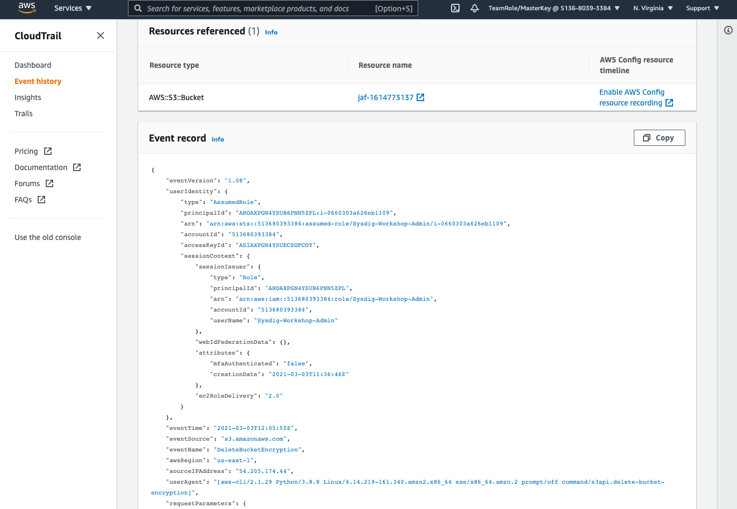Click the "54.205.174.44" source IP value
Image resolution: width=737 pixels, height=509 pixels.
pyautogui.click(x=263, y=471)
